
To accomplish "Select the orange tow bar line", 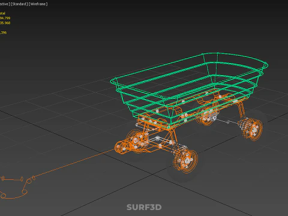I will click(x=75, y=163).
